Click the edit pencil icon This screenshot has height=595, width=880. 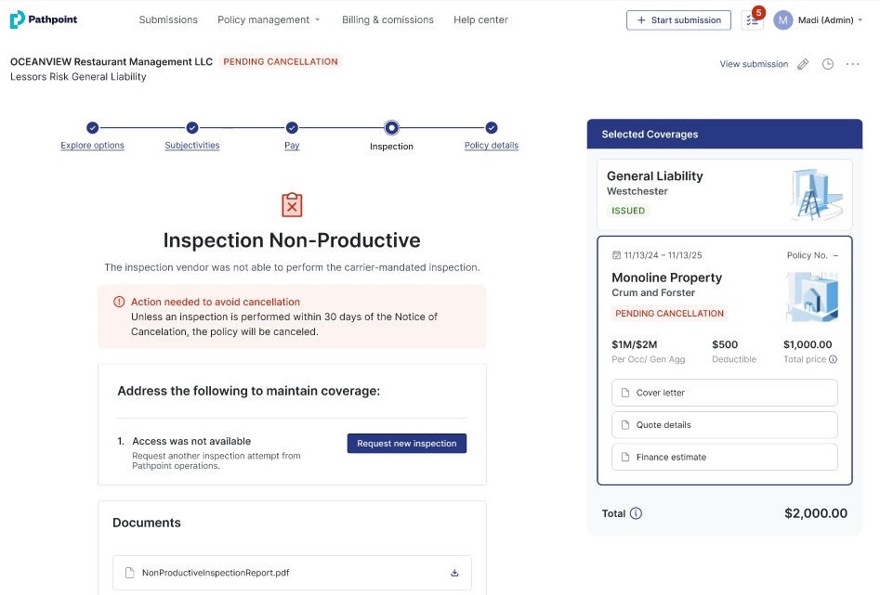tap(803, 64)
